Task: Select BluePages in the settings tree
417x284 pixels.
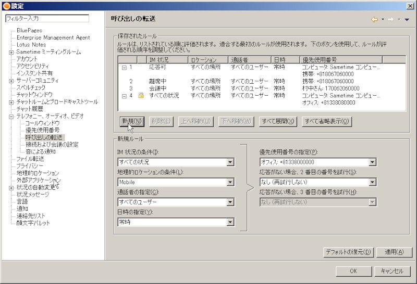Action: point(29,31)
